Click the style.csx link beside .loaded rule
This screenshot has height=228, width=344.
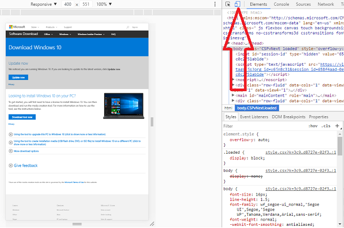pos(301,152)
